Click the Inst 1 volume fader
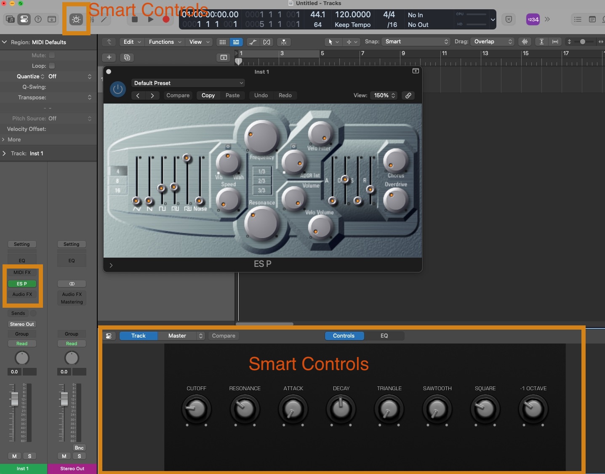Viewport: 605px width, 474px height. [15, 399]
